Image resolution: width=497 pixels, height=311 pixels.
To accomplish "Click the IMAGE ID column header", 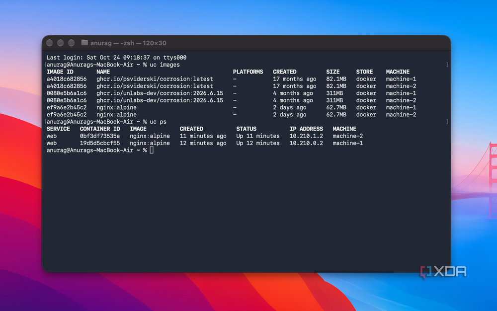I will [60, 72].
